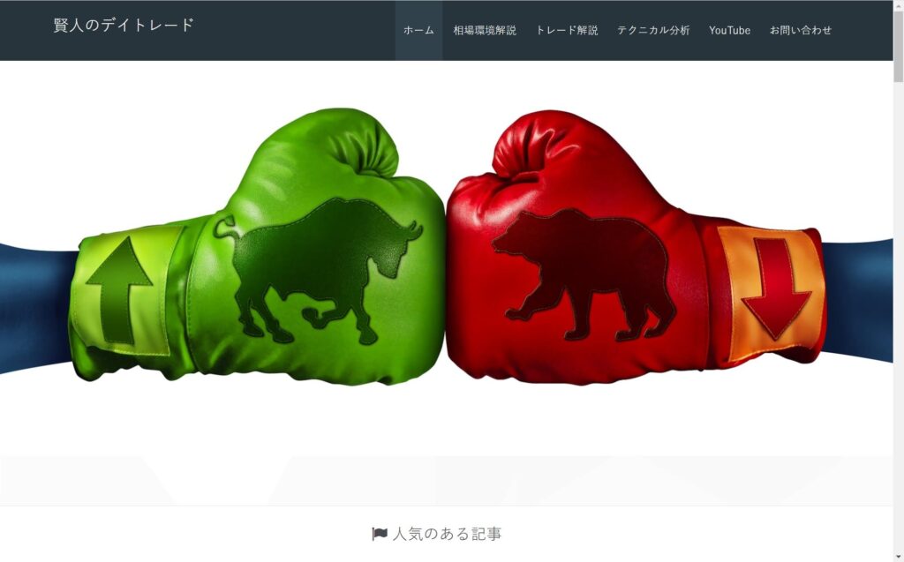Screen dimensions: 904x562
Task: Click the scrollbar up arrow button
Action: (898, 4)
